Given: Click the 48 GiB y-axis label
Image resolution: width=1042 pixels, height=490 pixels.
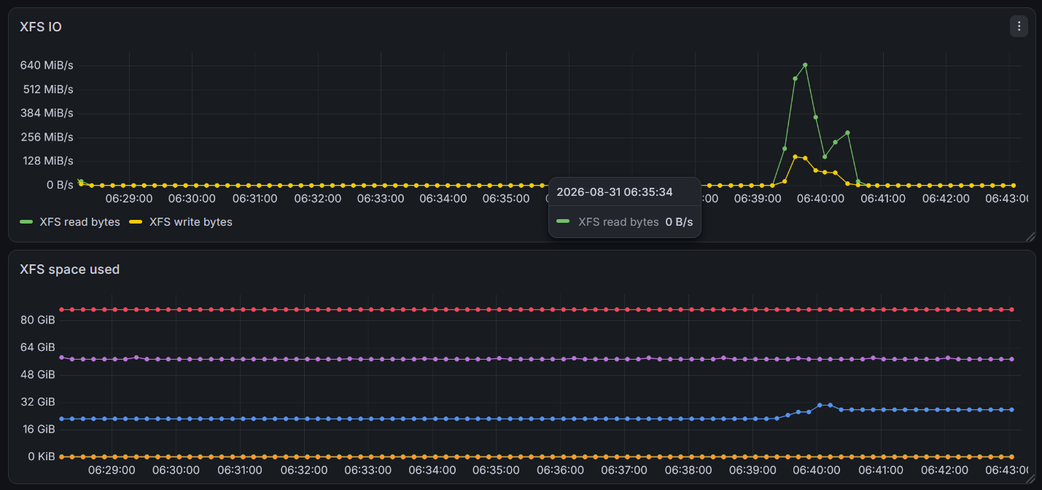Looking at the screenshot, I should pyautogui.click(x=39, y=375).
